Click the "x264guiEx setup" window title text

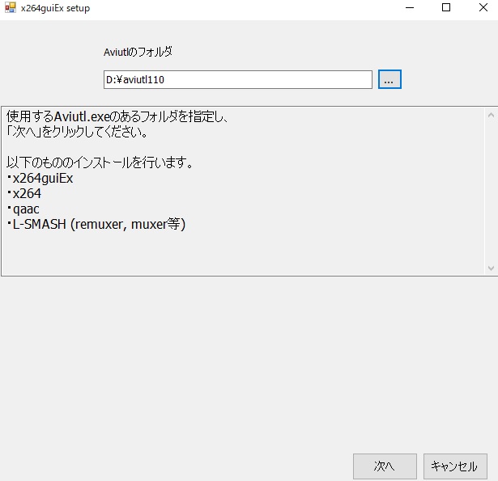pyautogui.click(x=55, y=8)
